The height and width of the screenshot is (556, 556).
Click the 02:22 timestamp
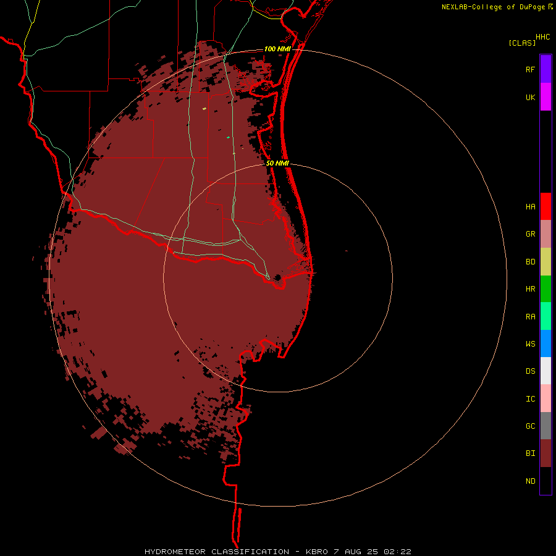398,552
